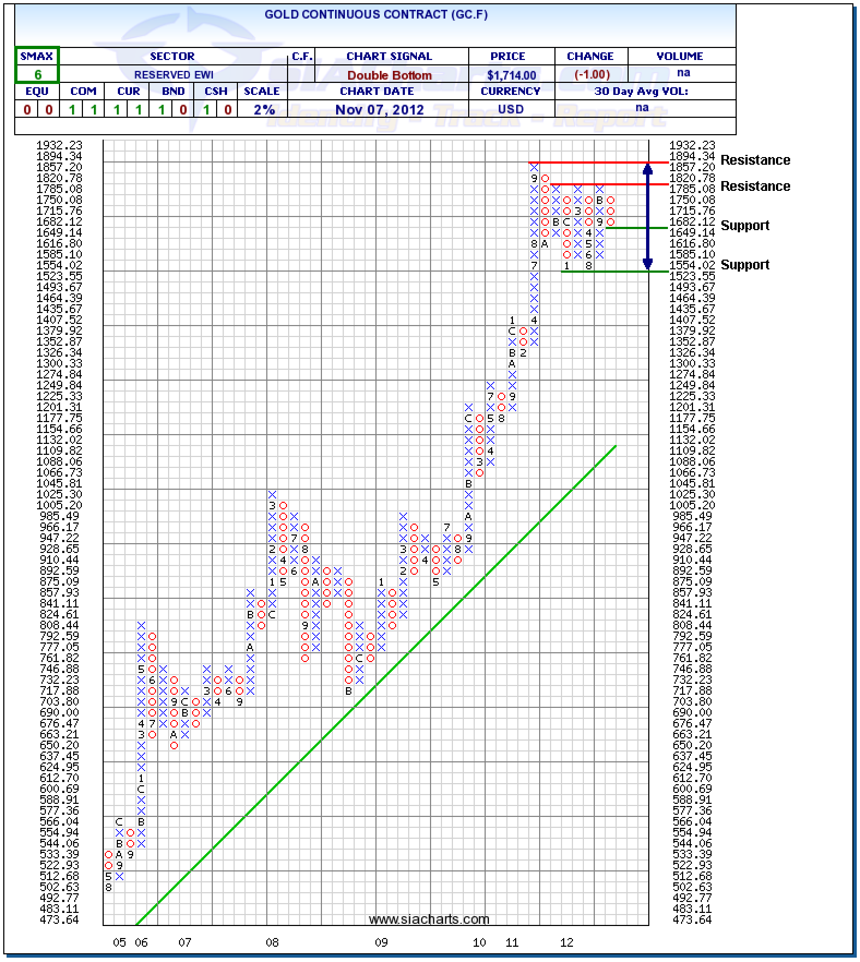Click the (-1.00) change value
Viewport: 860px width, 962px height.
(592, 74)
